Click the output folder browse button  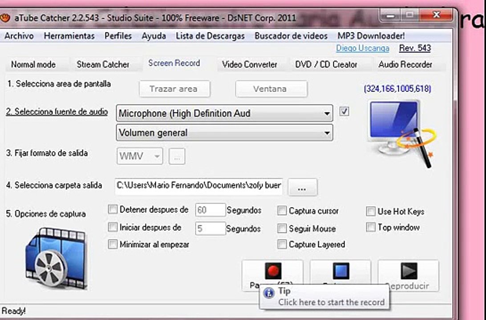click(303, 187)
